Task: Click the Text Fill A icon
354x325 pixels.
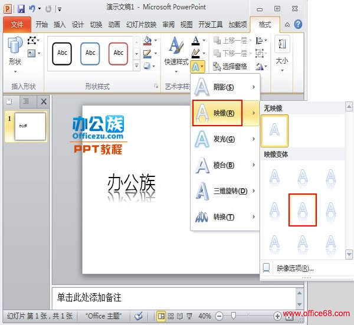Action: (x=195, y=41)
